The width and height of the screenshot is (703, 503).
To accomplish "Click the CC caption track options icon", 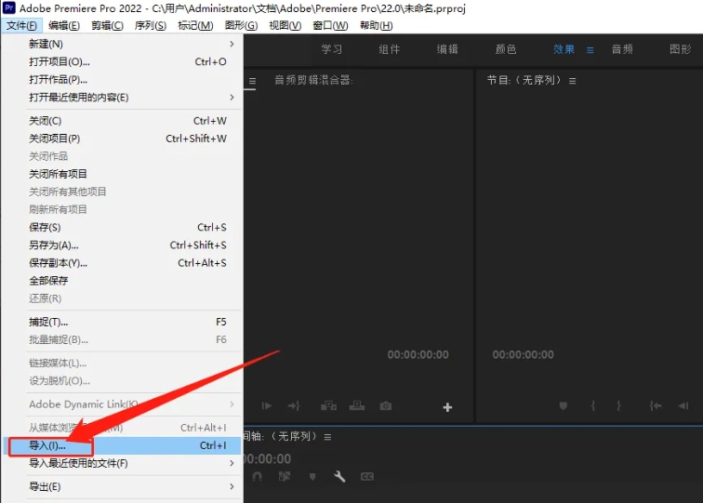I will (x=367, y=477).
